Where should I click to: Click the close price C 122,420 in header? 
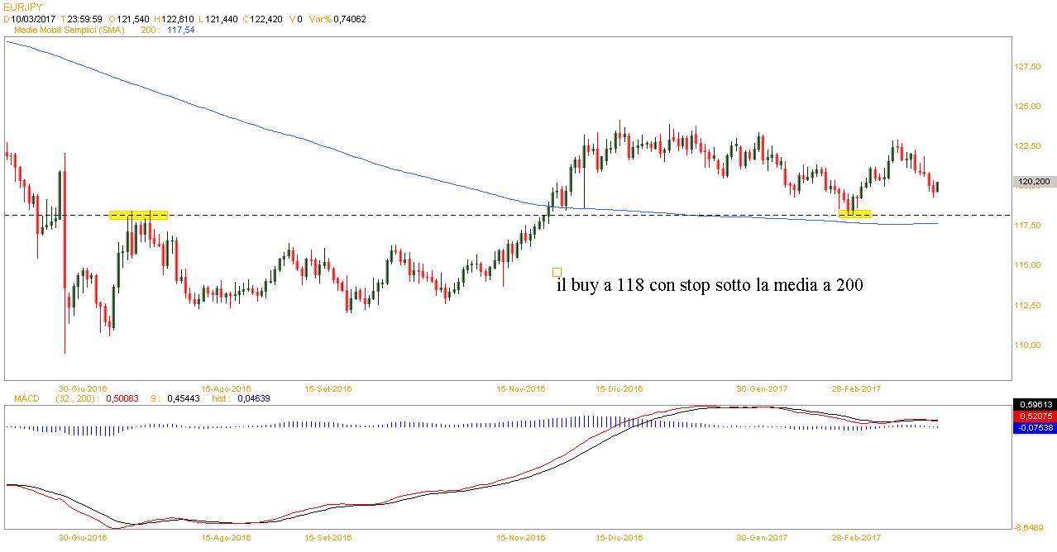[257, 17]
